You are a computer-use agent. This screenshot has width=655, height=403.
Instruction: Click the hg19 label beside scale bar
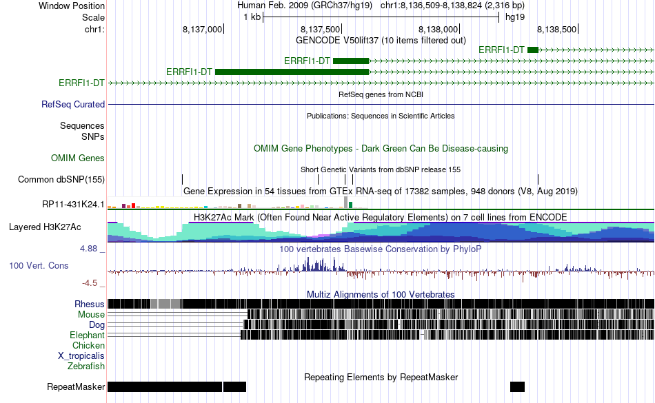coord(514,17)
